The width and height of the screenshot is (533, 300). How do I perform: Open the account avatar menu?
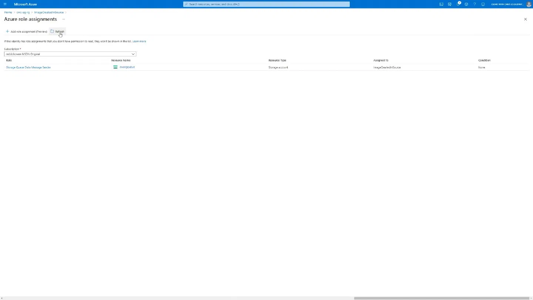[529, 4]
